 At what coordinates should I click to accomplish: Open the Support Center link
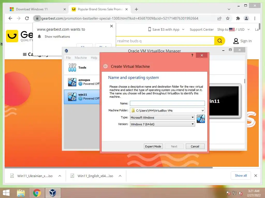tap(202, 29)
